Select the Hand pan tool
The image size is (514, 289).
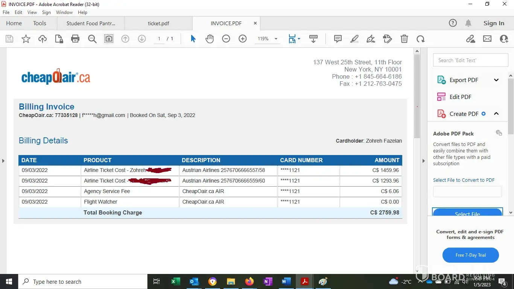click(x=210, y=39)
